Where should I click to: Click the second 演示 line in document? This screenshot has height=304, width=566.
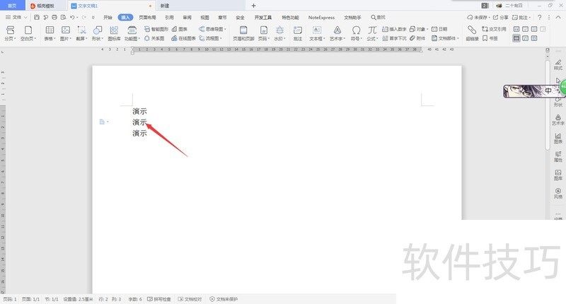(x=139, y=122)
